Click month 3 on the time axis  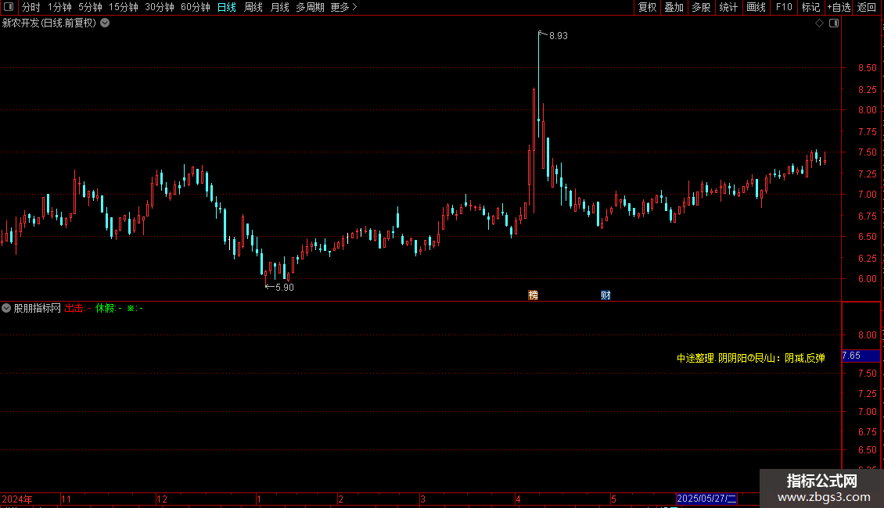pyautogui.click(x=422, y=499)
